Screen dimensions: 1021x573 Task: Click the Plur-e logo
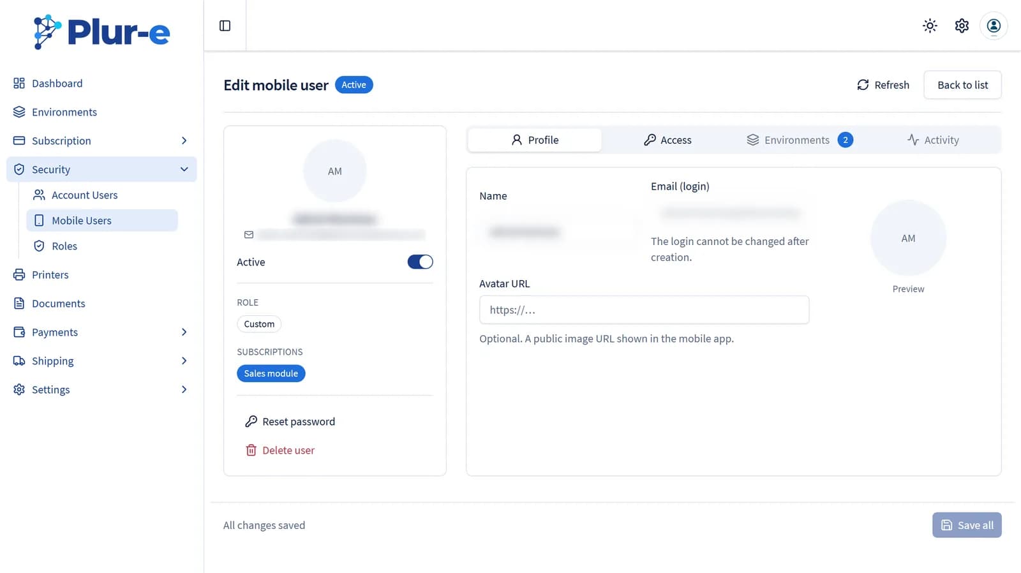point(102,31)
